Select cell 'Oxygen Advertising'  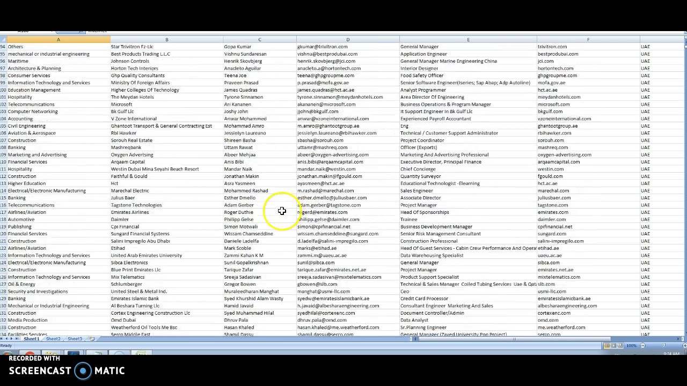tap(132, 155)
